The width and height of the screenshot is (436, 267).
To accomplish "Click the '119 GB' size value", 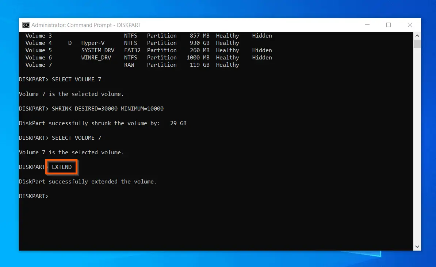I will point(200,65).
